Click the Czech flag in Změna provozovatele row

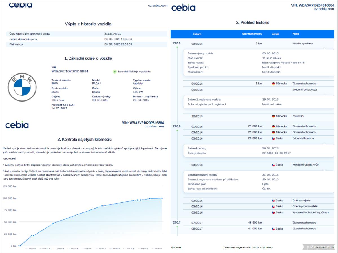(x=273, y=206)
